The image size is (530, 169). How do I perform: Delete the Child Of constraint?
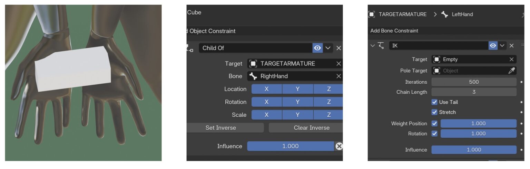(338, 48)
